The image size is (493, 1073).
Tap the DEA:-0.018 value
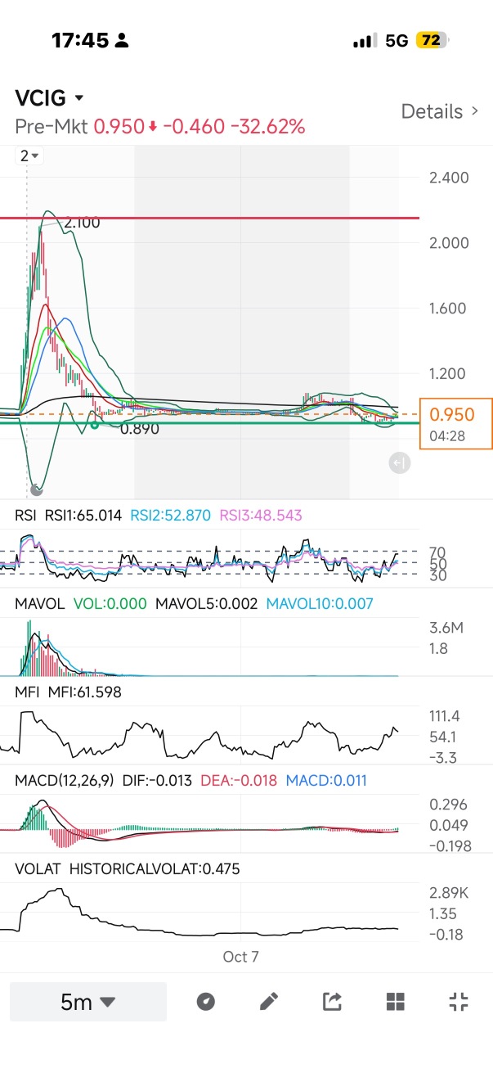click(x=239, y=781)
